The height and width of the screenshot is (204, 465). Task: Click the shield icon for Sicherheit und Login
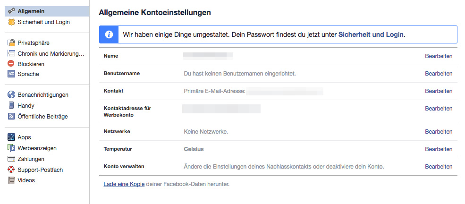tap(12, 22)
